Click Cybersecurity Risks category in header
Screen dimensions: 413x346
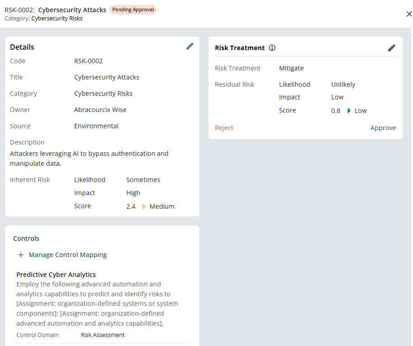pos(57,19)
